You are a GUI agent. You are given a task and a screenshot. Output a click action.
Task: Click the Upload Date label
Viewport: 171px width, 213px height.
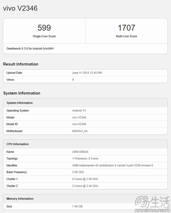14,73
